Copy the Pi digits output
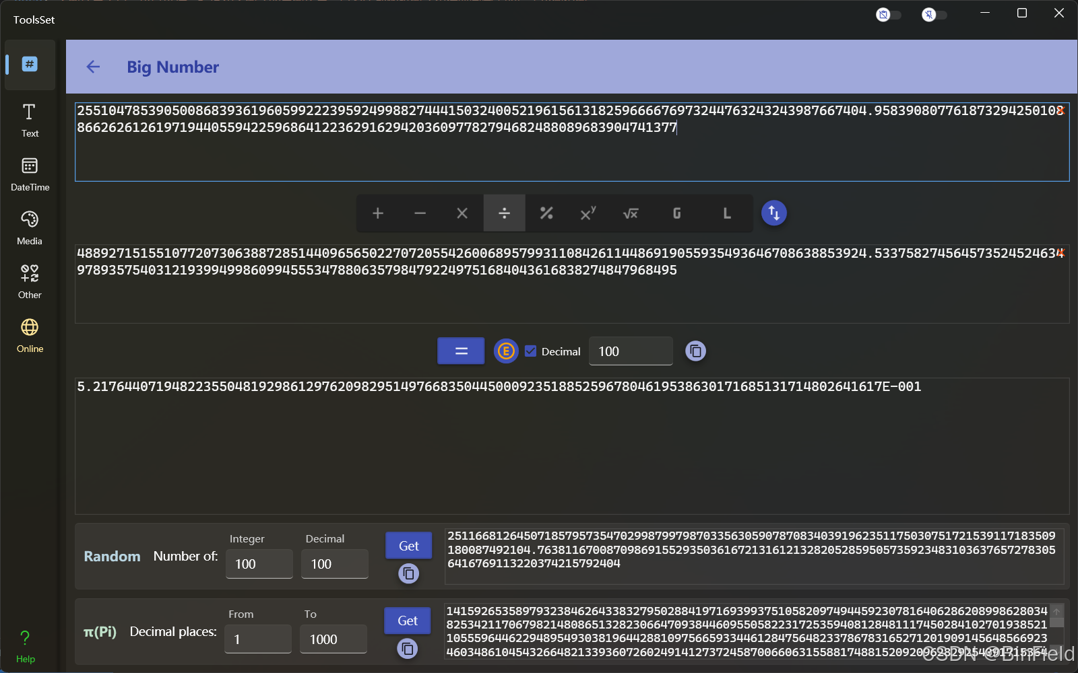The image size is (1078, 673). (407, 649)
